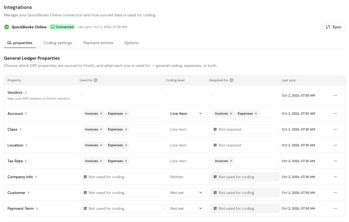Viewport: 349px width, 222px height.
Task: Click the Vendors row last sync date
Action: tap(298, 95)
